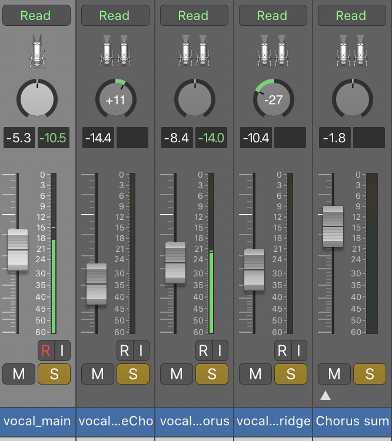The height and width of the screenshot is (441, 392).
Task: Mute the Chorus sum channel
Action: pyautogui.click(x=334, y=374)
